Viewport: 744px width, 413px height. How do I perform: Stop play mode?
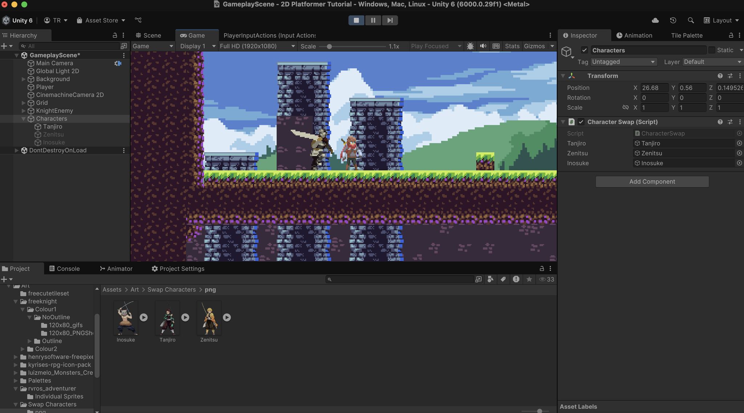356,20
